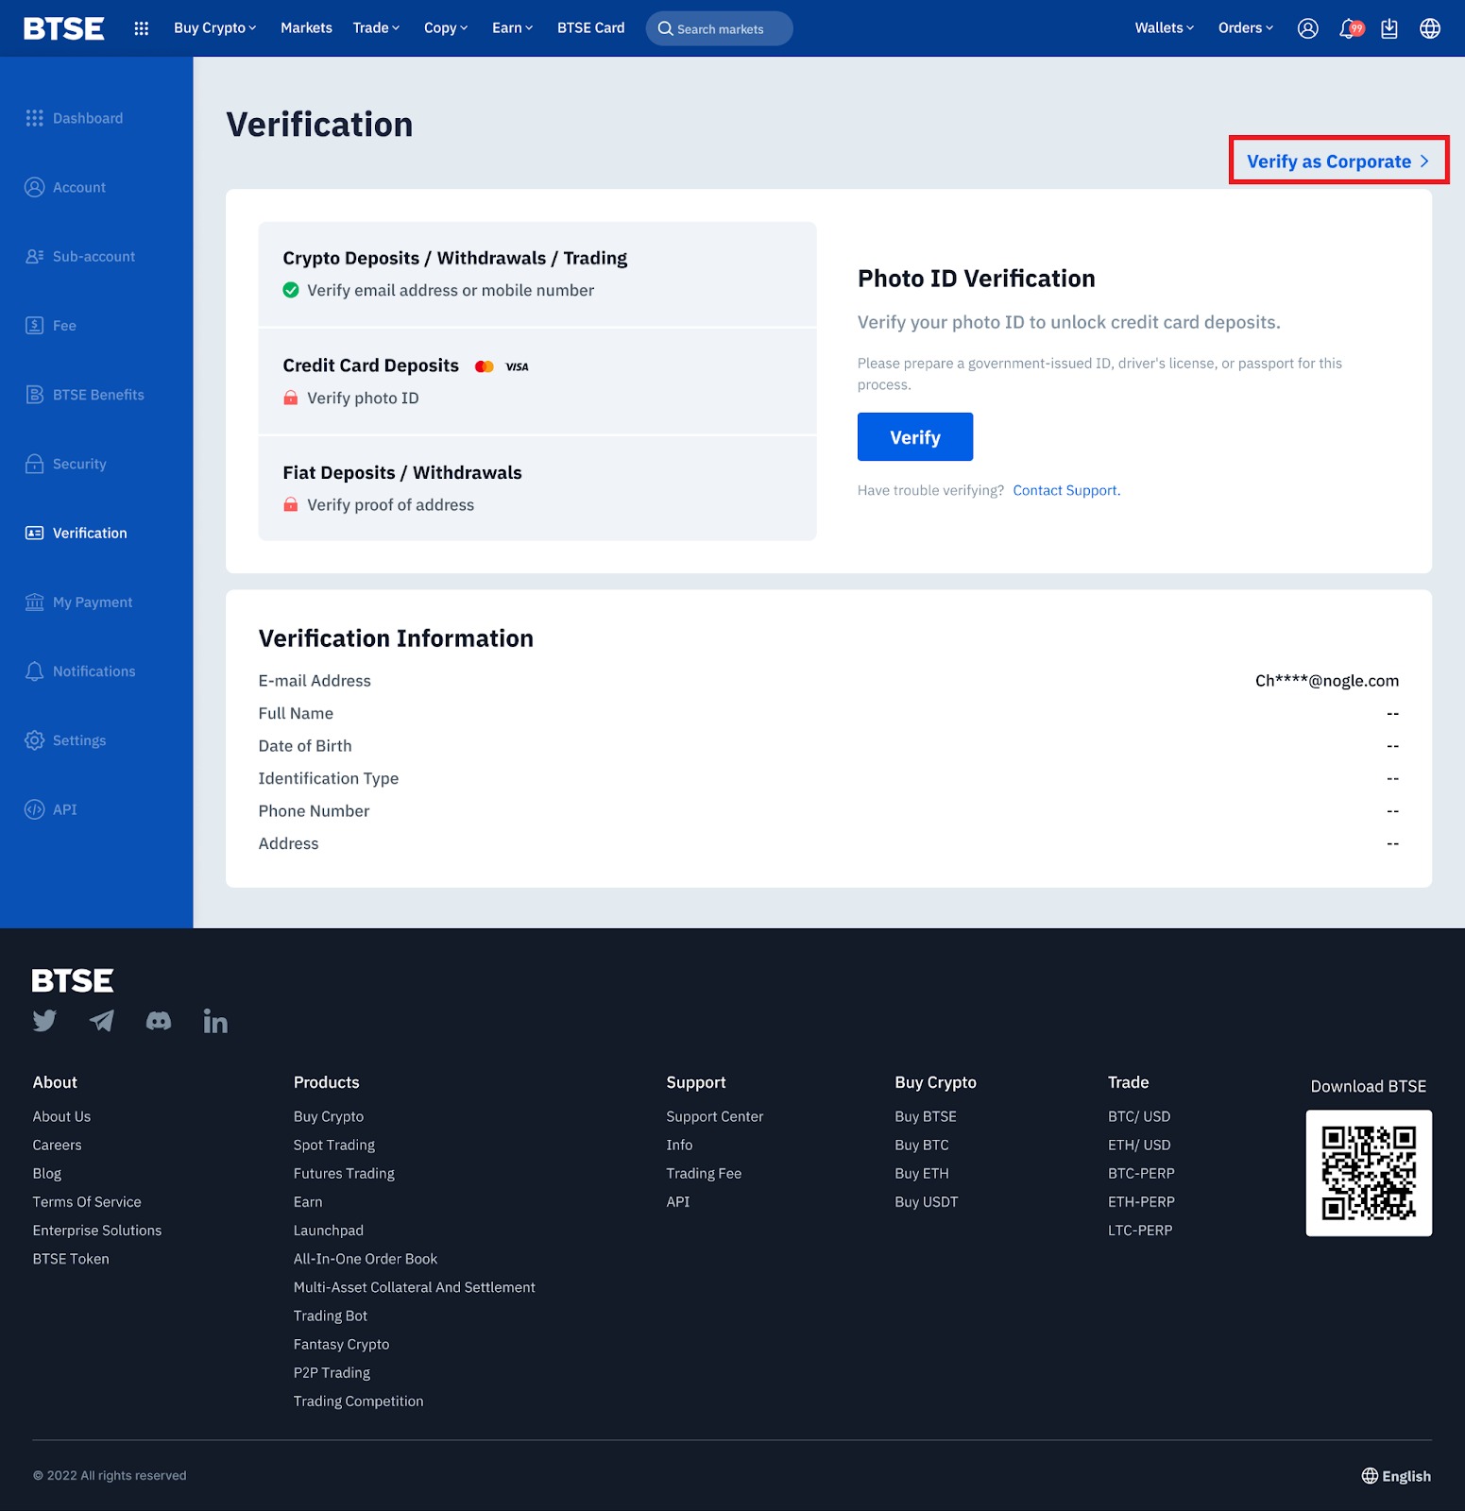The width and height of the screenshot is (1465, 1511).
Task: Click the BTSE Benefits sidebar icon
Action: [x=35, y=395]
